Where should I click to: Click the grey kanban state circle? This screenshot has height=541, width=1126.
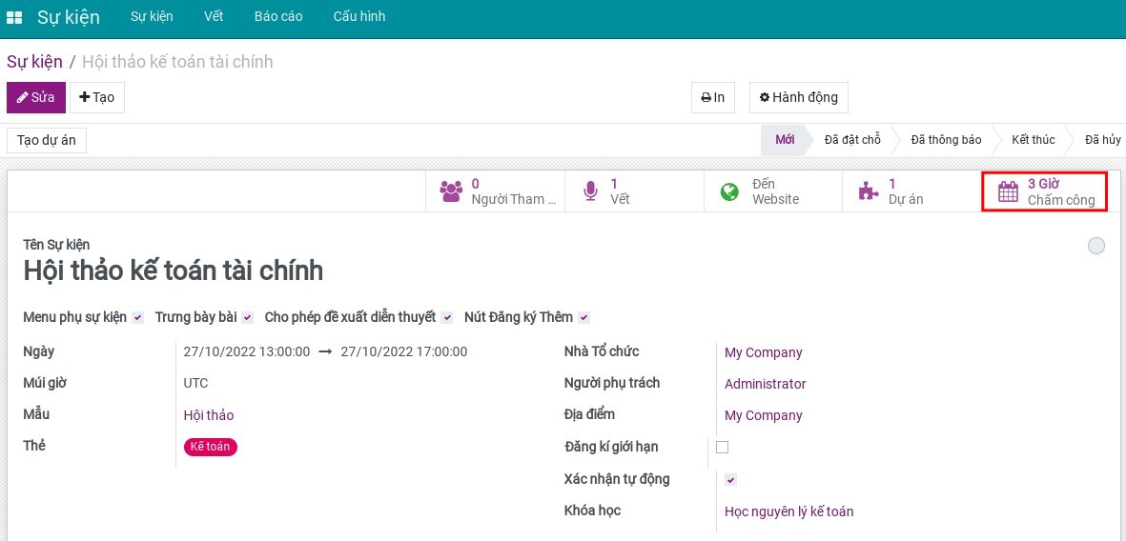1096,246
